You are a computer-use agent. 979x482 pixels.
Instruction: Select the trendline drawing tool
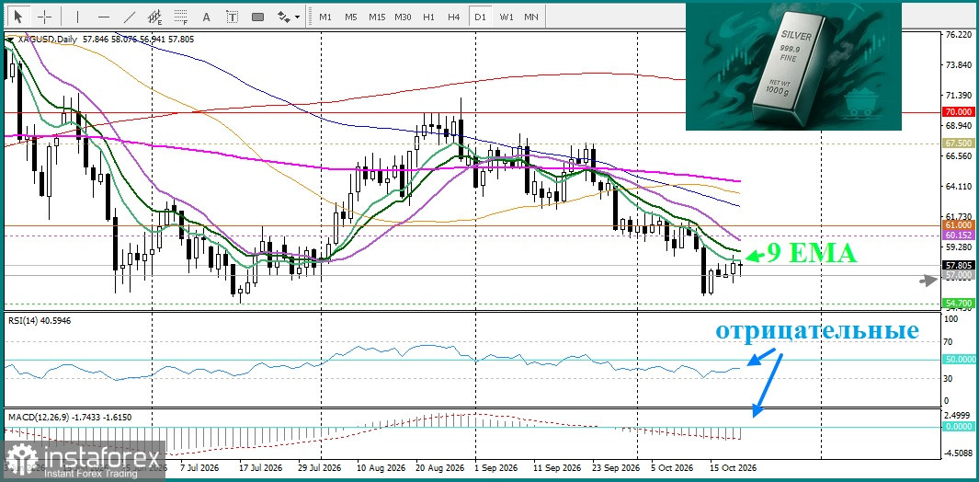(130, 17)
